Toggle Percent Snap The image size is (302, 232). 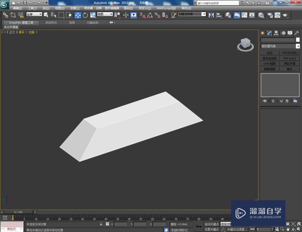[x=157, y=15]
